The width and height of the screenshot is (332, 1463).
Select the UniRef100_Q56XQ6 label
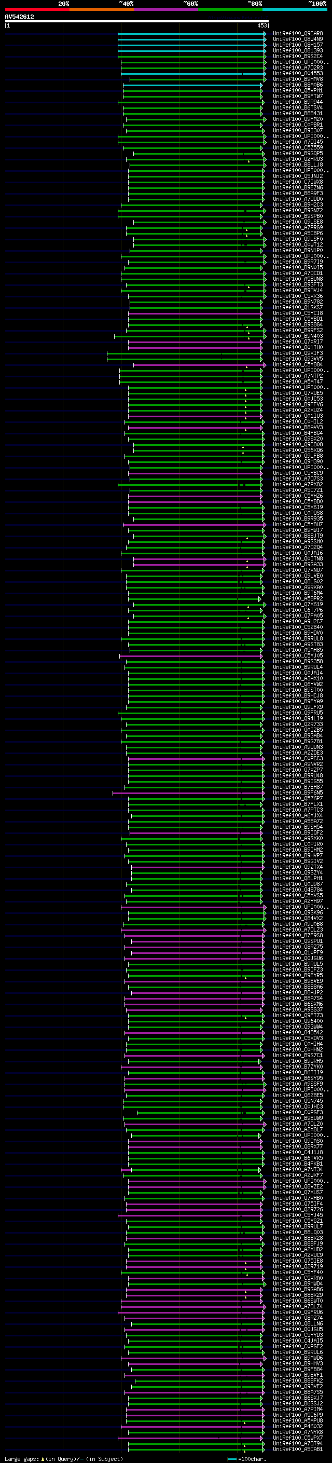[298, 450]
